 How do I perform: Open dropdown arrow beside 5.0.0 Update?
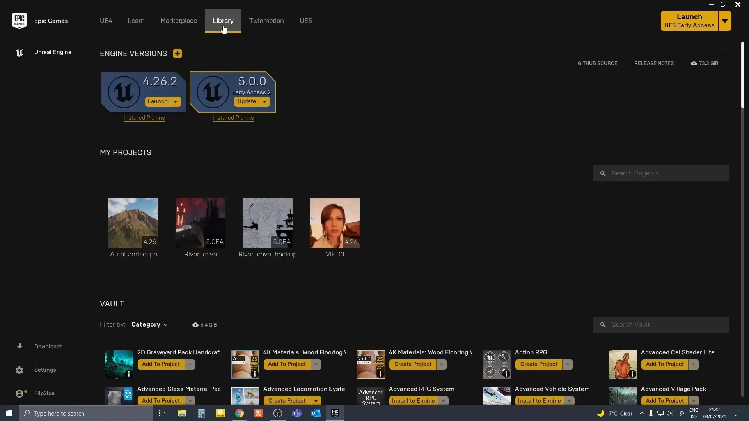click(x=264, y=102)
